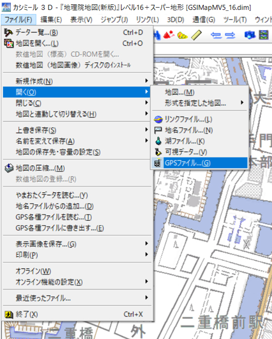Choose 地図の保存先・容量の設定(S)
The height and width of the screenshot is (339, 272).
(77, 152)
